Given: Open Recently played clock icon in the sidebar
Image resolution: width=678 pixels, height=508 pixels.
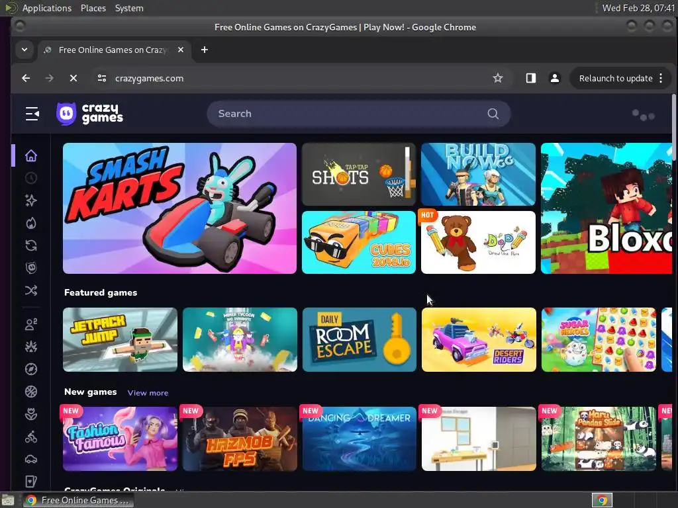Looking at the screenshot, I should pos(31,178).
